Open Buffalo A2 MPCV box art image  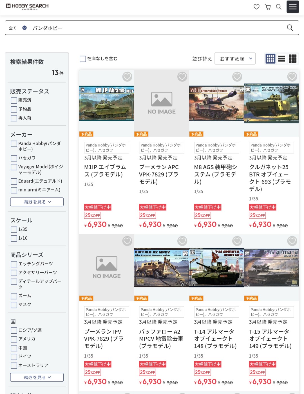(162, 268)
